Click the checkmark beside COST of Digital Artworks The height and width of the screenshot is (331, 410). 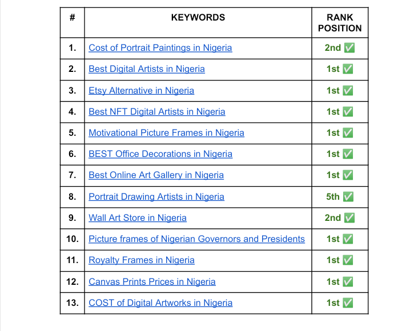(x=348, y=303)
